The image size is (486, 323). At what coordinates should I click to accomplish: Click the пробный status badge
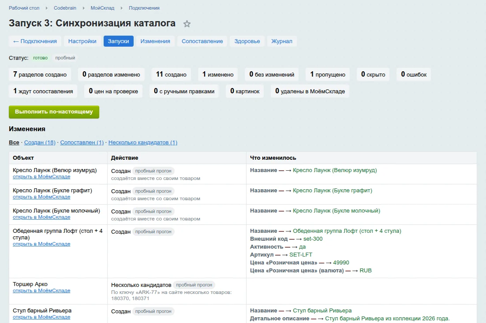65,58
